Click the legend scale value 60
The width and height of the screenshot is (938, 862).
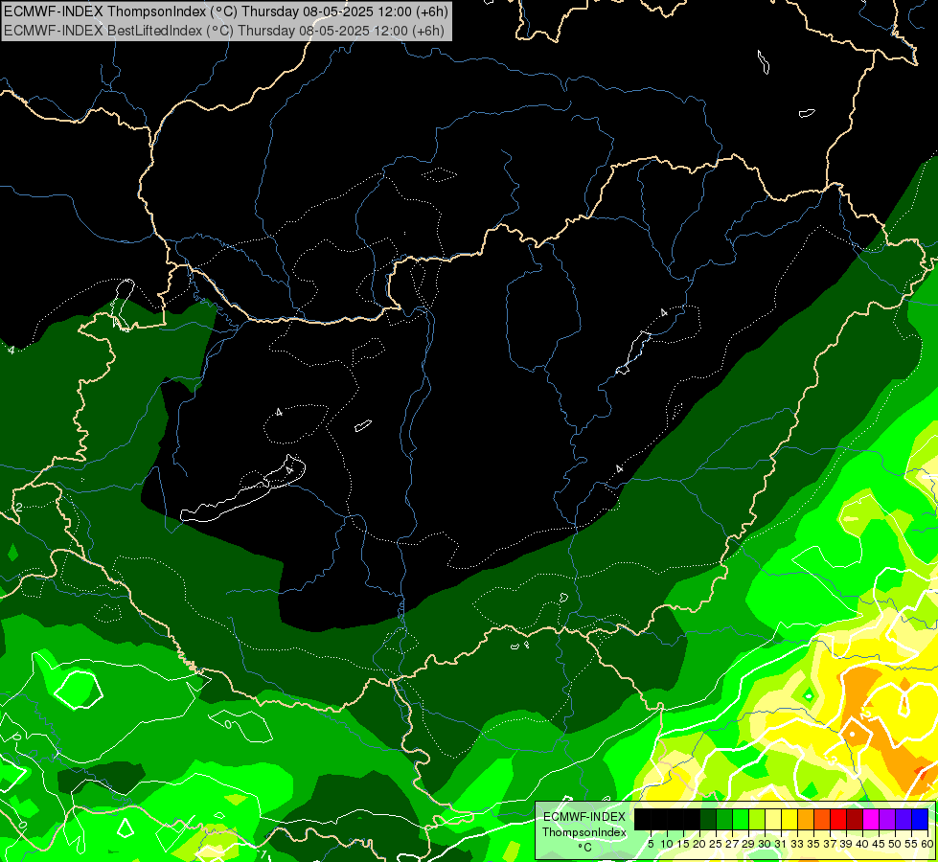tap(927, 844)
